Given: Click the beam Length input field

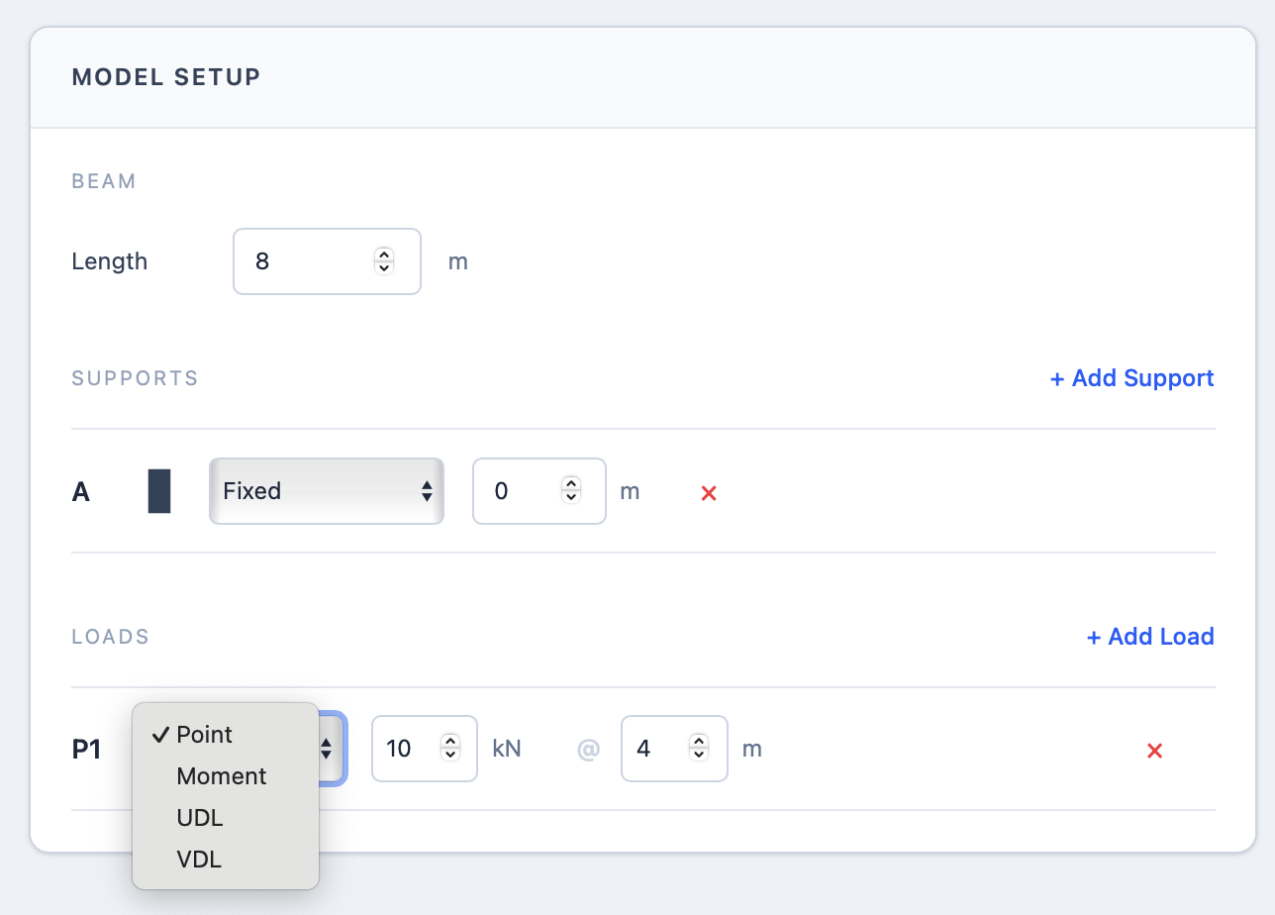Looking at the screenshot, I should (328, 261).
